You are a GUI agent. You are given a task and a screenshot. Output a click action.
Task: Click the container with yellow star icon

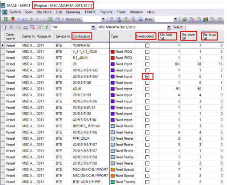point(126,19)
